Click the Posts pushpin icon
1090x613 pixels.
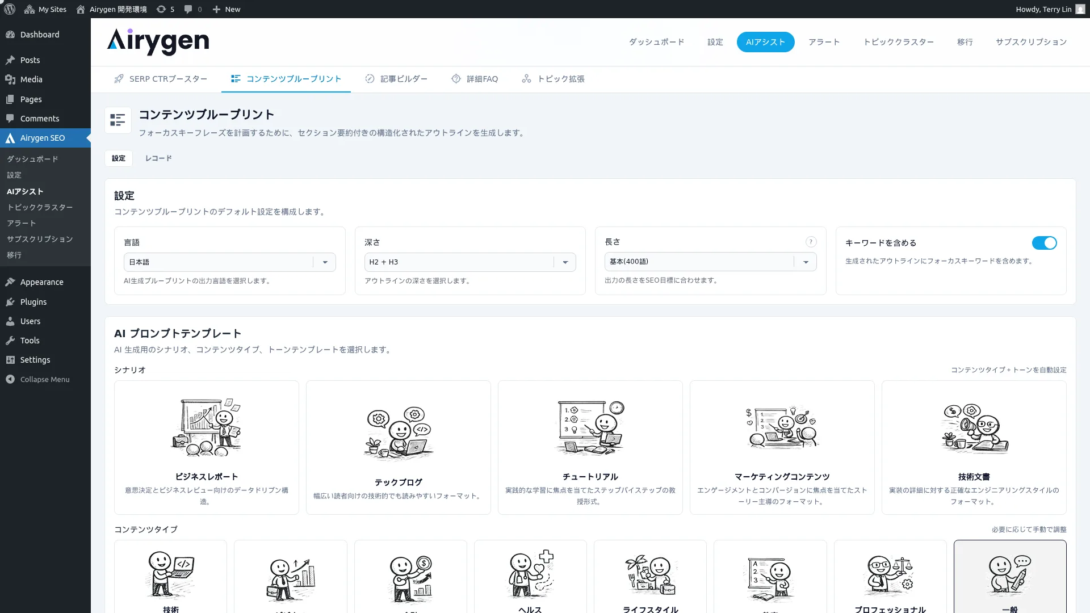(10, 60)
